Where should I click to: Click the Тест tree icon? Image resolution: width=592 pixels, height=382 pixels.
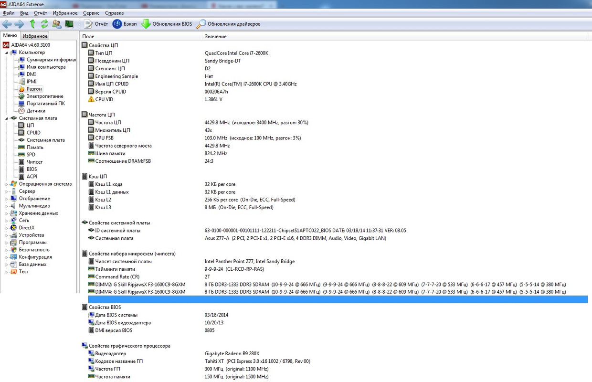coord(14,272)
